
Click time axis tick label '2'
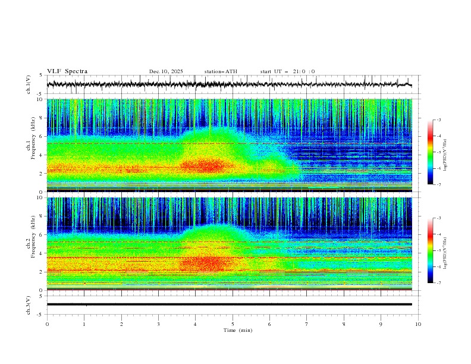point(121,324)
